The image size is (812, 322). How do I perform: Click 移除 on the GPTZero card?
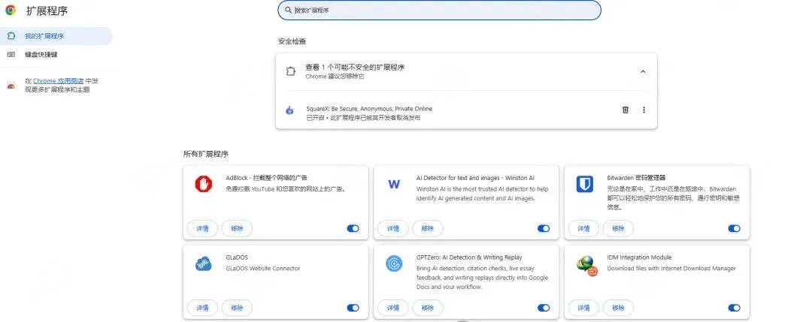click(428, 308)
